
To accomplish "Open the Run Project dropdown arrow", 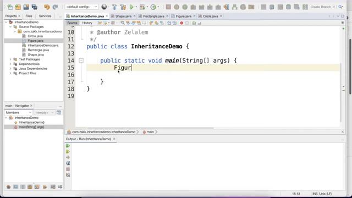I will click(x=136, y=7).
